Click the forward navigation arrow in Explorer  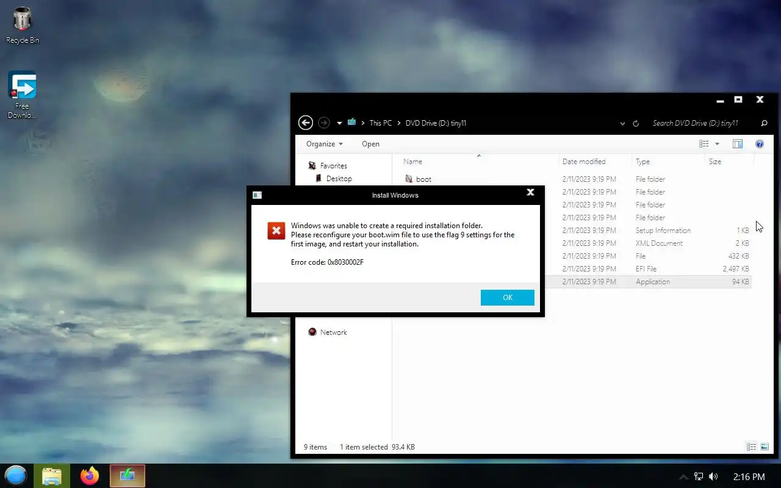coord(324,123)
